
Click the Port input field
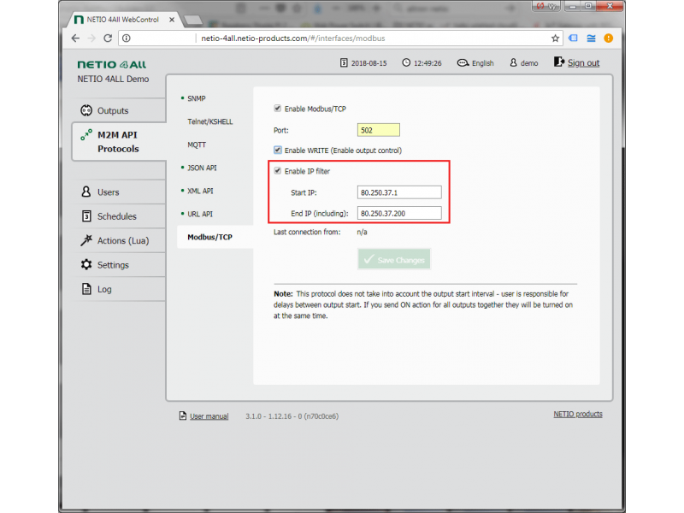tap(379, 130)
